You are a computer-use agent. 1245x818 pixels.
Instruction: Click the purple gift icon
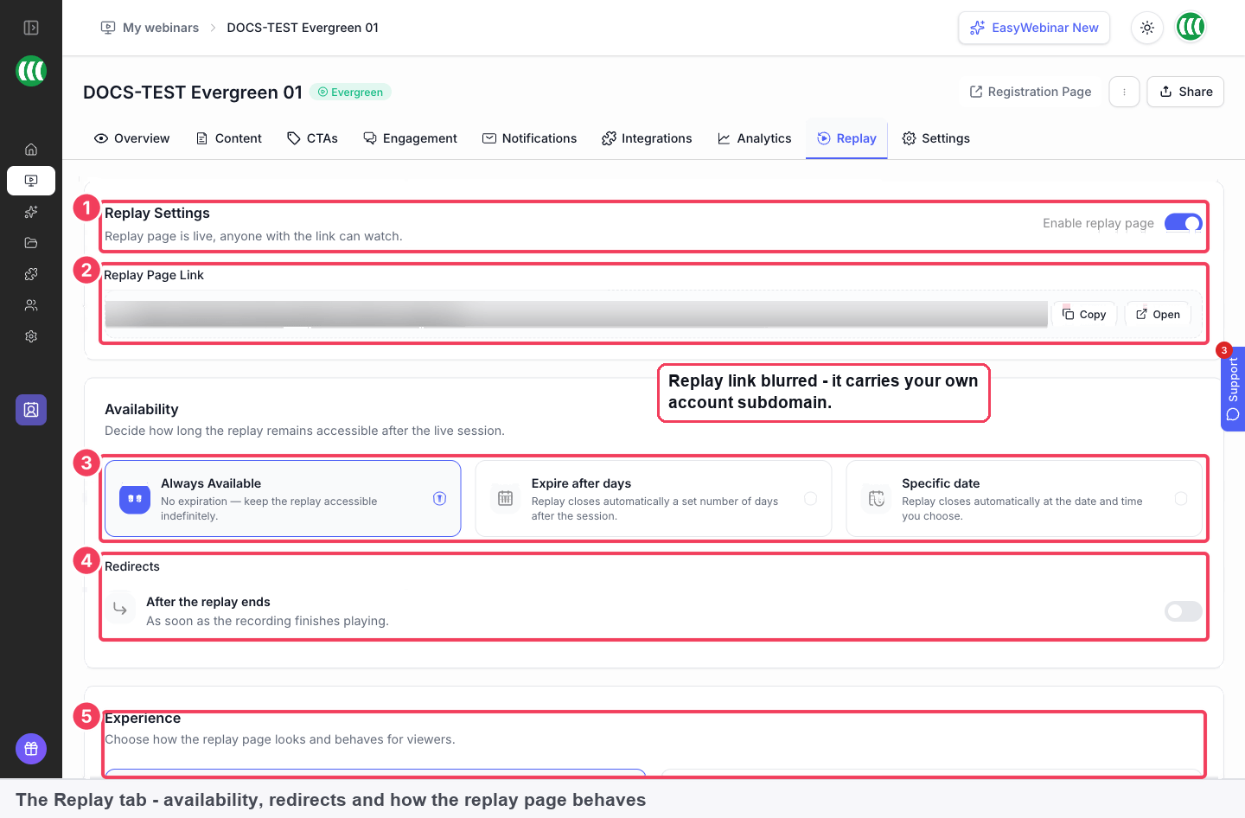pyautogui.click(x=31, y=749)
